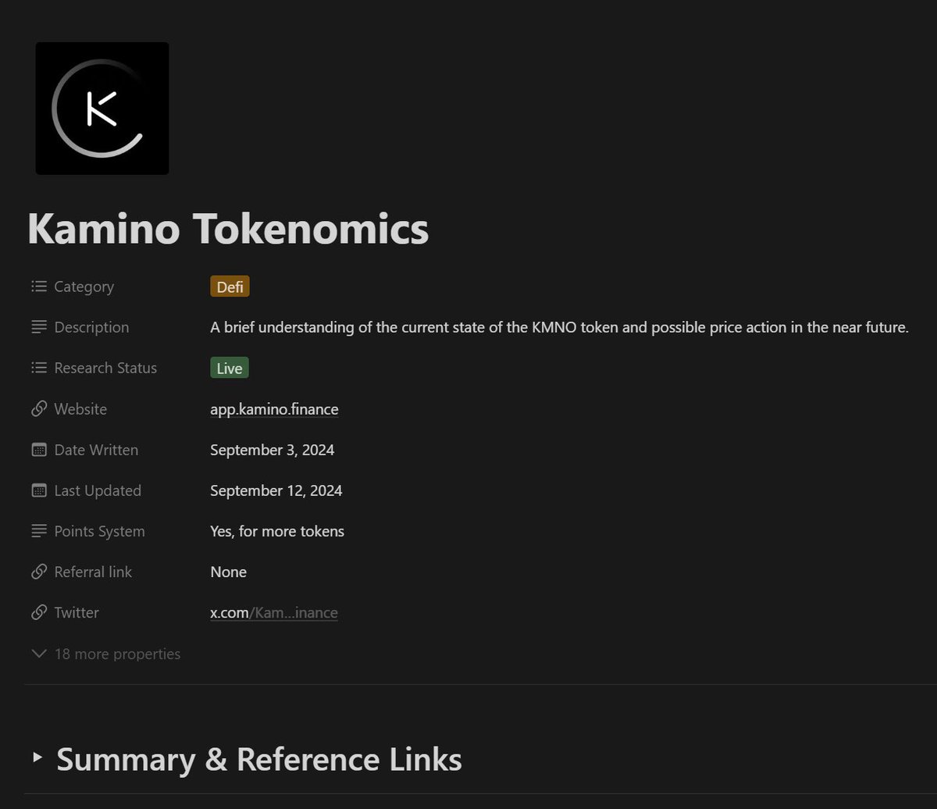The image size is (937, 809).
Task: Click the chevron beside 18 more properties
Action: (x=39, y=654)
